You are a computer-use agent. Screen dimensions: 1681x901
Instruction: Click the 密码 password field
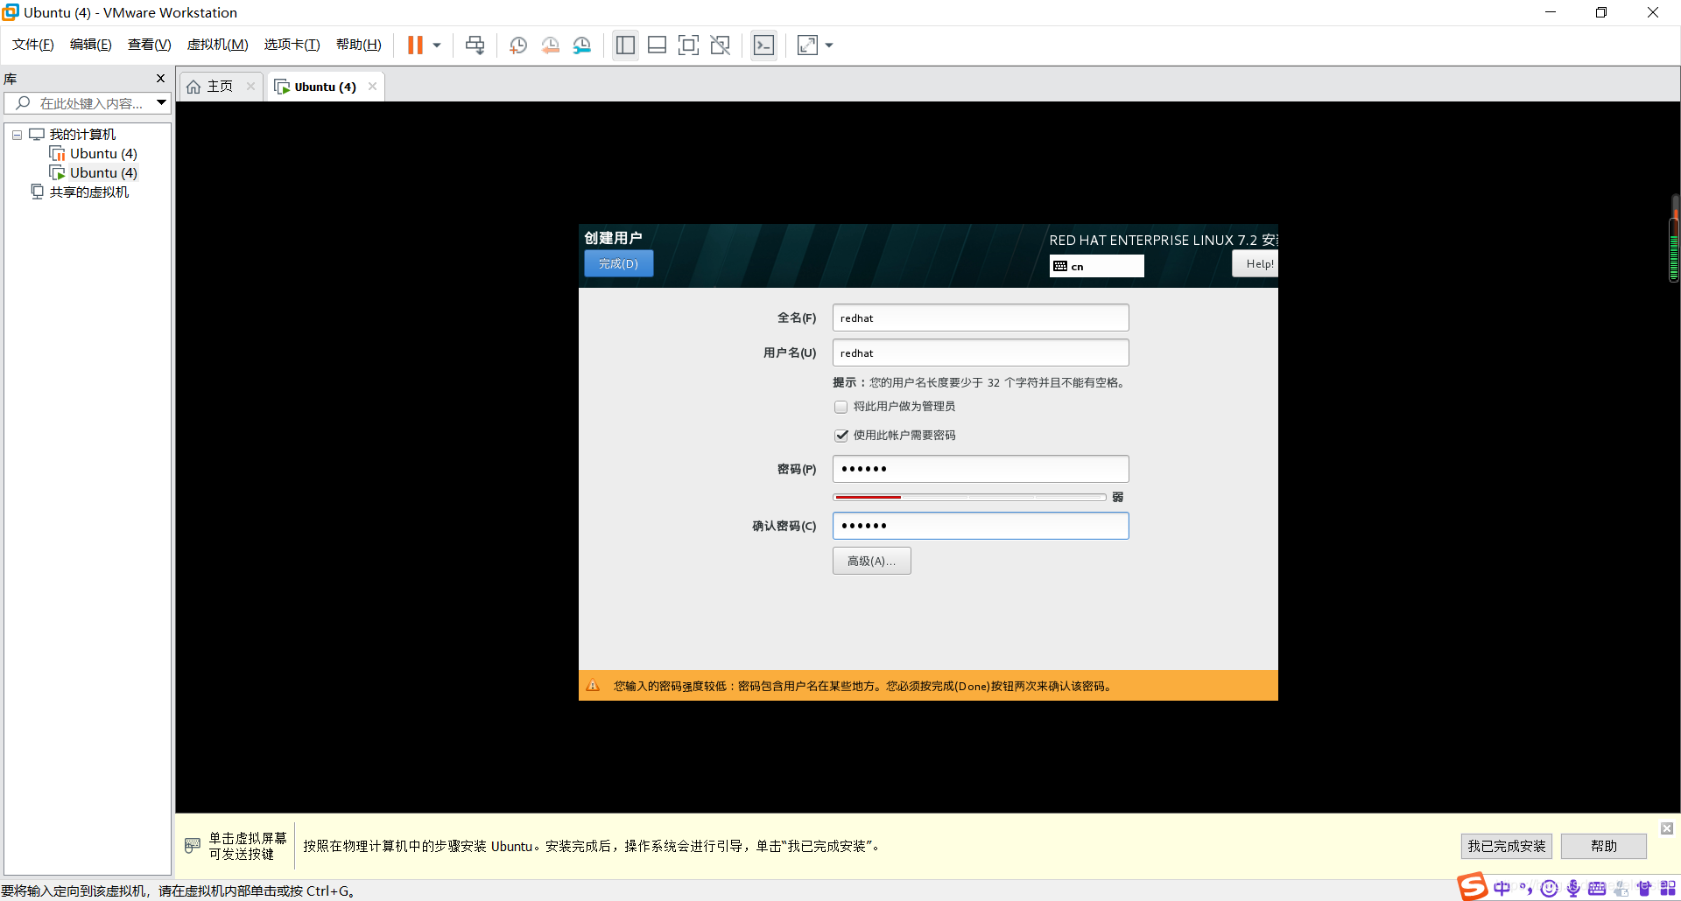(980, 469)
